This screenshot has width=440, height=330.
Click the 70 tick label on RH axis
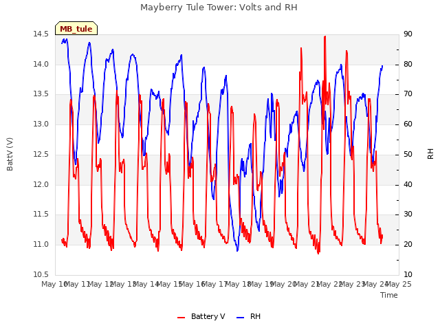click(408, 94)
